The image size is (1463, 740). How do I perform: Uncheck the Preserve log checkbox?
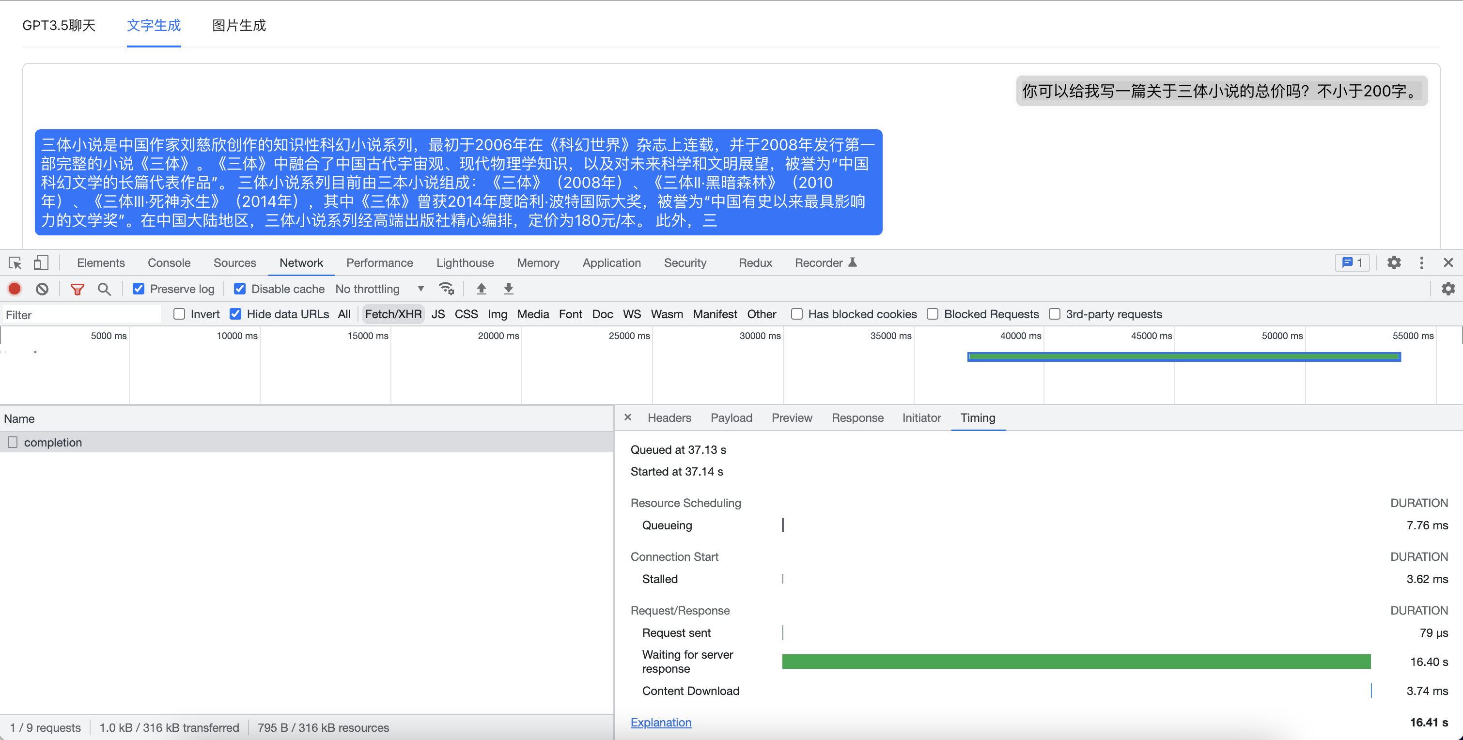139,289
